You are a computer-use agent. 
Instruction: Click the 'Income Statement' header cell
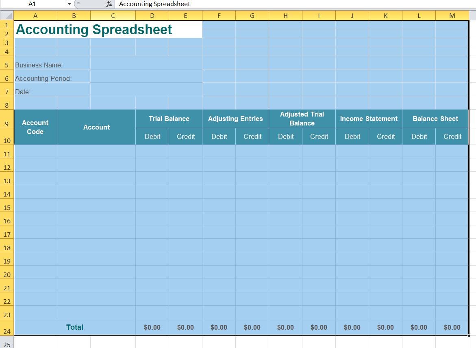369,119
